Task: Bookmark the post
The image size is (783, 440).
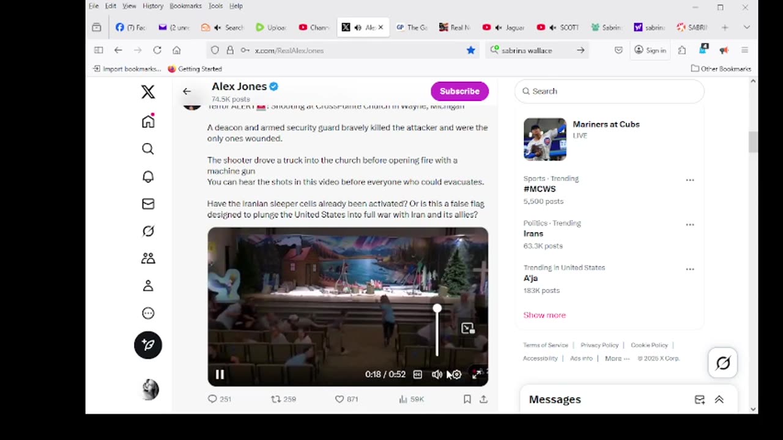Action: [467, 399]
